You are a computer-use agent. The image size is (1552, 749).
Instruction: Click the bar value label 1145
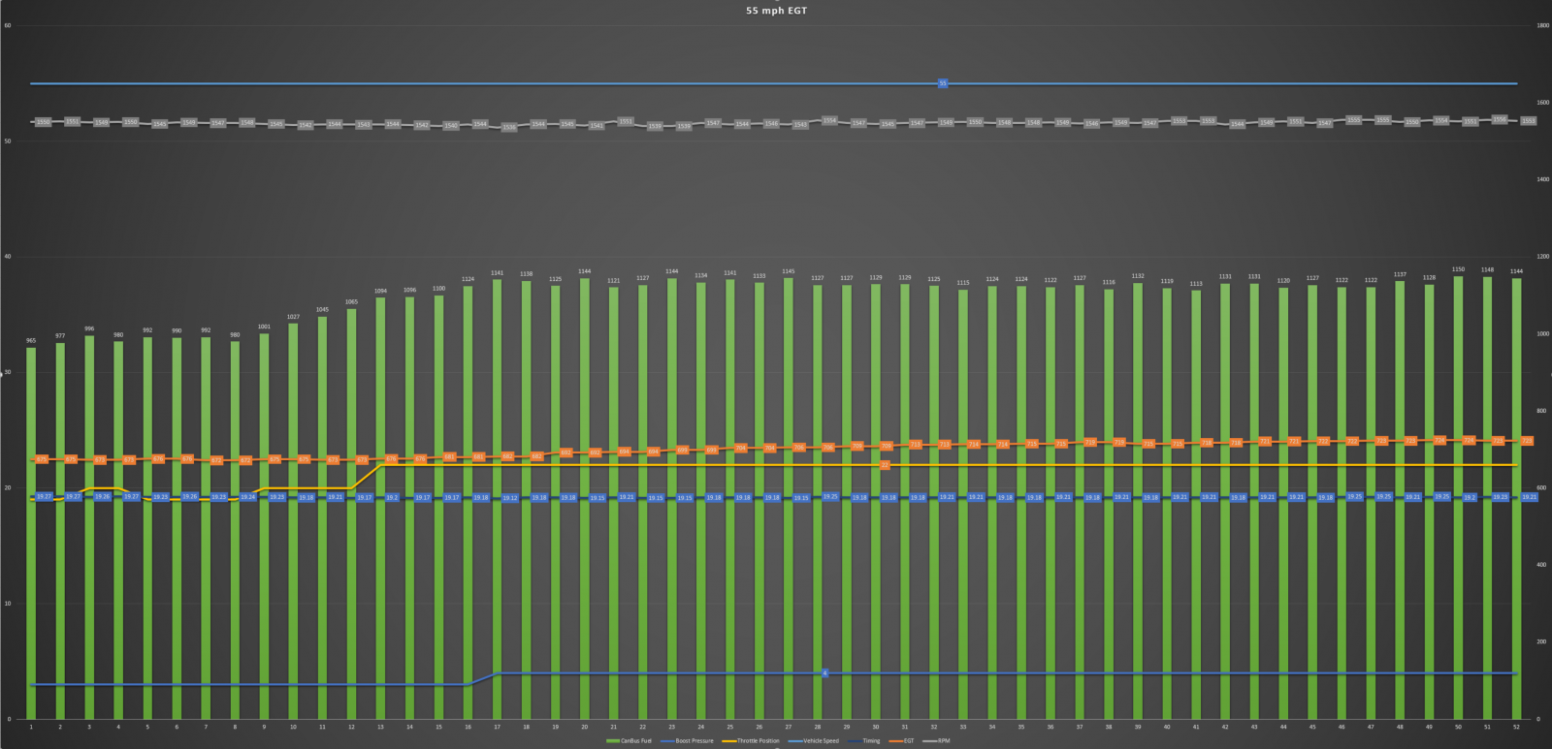[x=789, y=272]
